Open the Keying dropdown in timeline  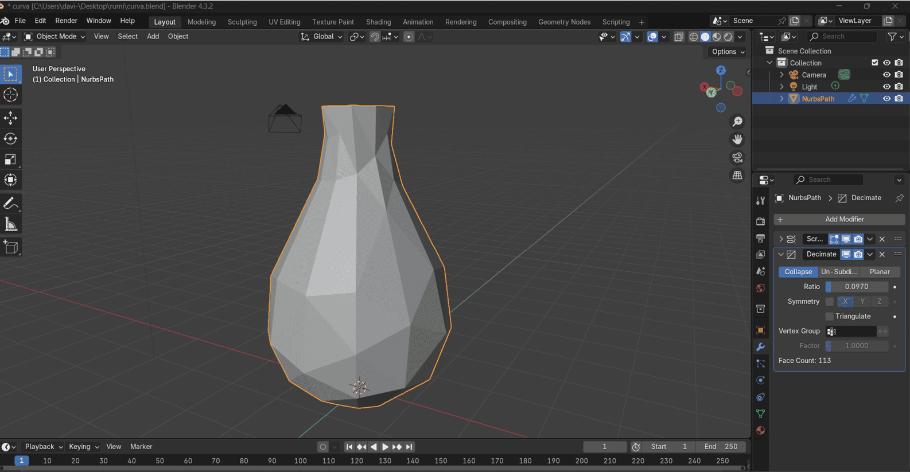point(84,447)
